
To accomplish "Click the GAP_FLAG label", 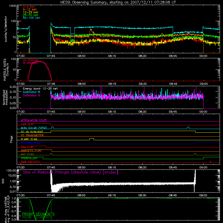I will [27, 124].
